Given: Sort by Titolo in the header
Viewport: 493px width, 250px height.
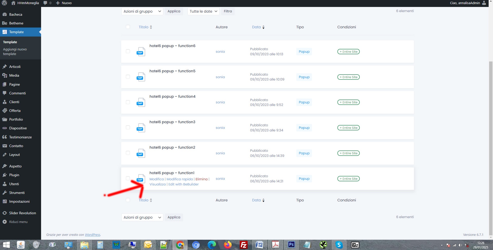Looking at the screenshot, I should point(145,27).
